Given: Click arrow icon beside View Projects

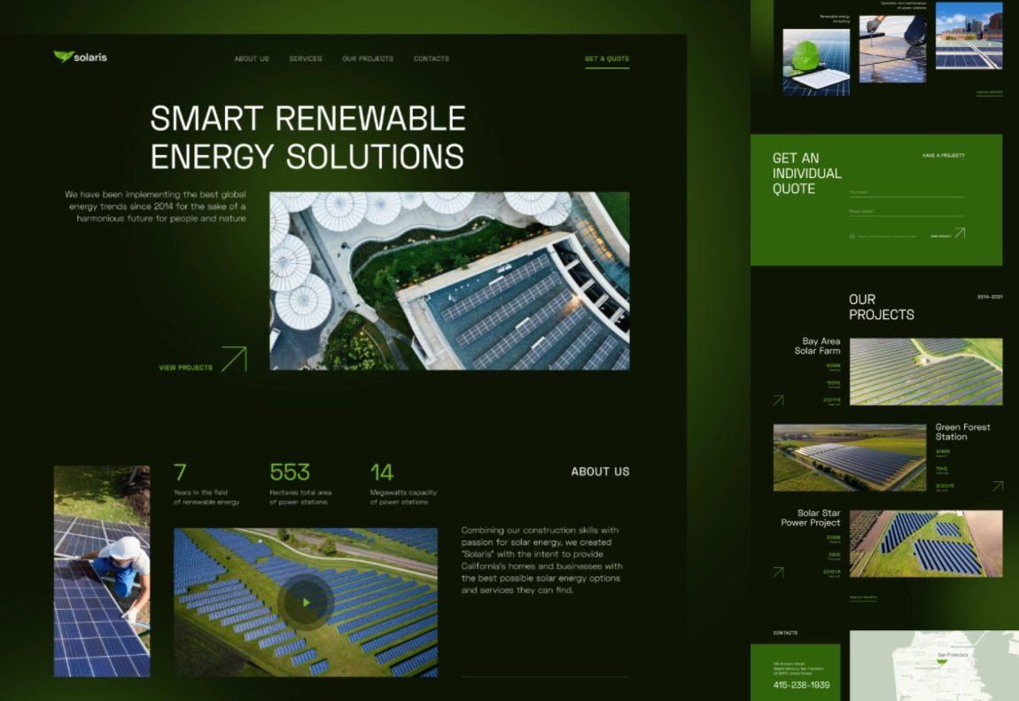Looking at the screenshot, I should 234,359.
